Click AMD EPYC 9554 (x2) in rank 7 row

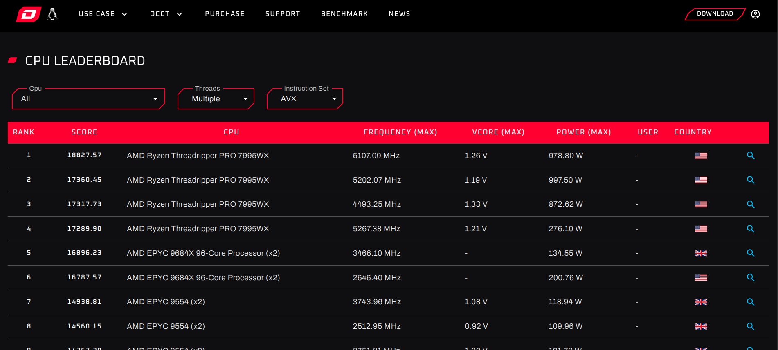(166, 302)
